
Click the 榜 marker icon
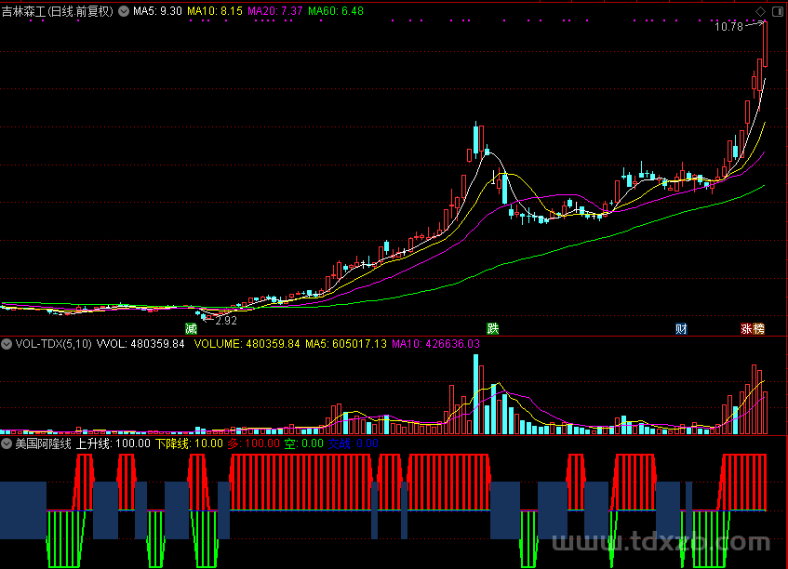pos(758,329)
